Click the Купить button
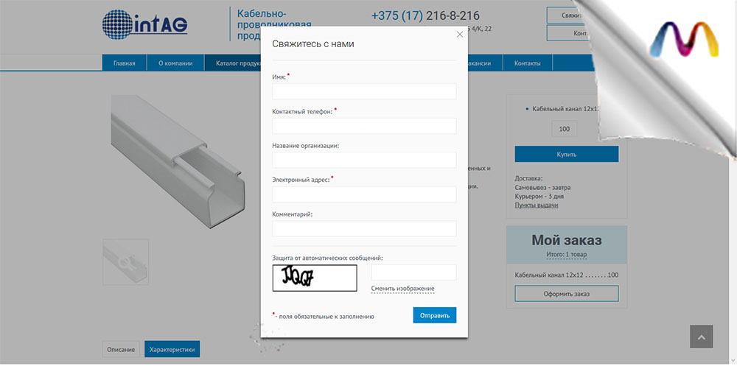The height and width of the screenshot is (366, 737). pyautogui.click(x=566, y=154)
